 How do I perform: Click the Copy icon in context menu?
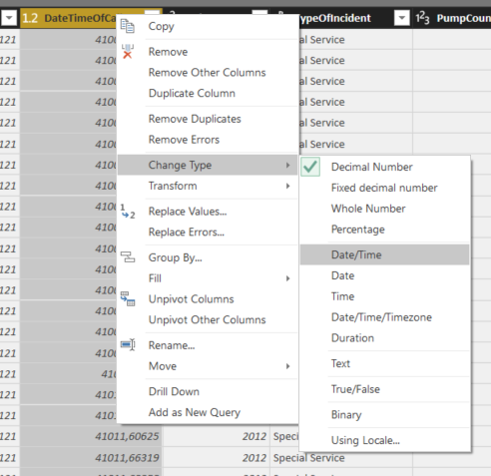(128, 26)
